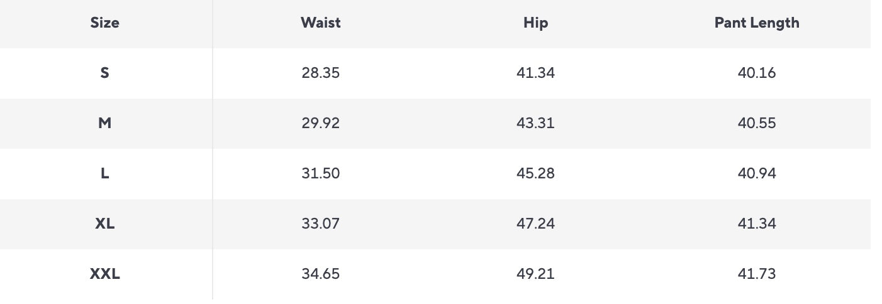Image resolution: width=882 pixels, height=304 pixels.
Task: Click pant length value 40.94
Action: pos(756,173)
